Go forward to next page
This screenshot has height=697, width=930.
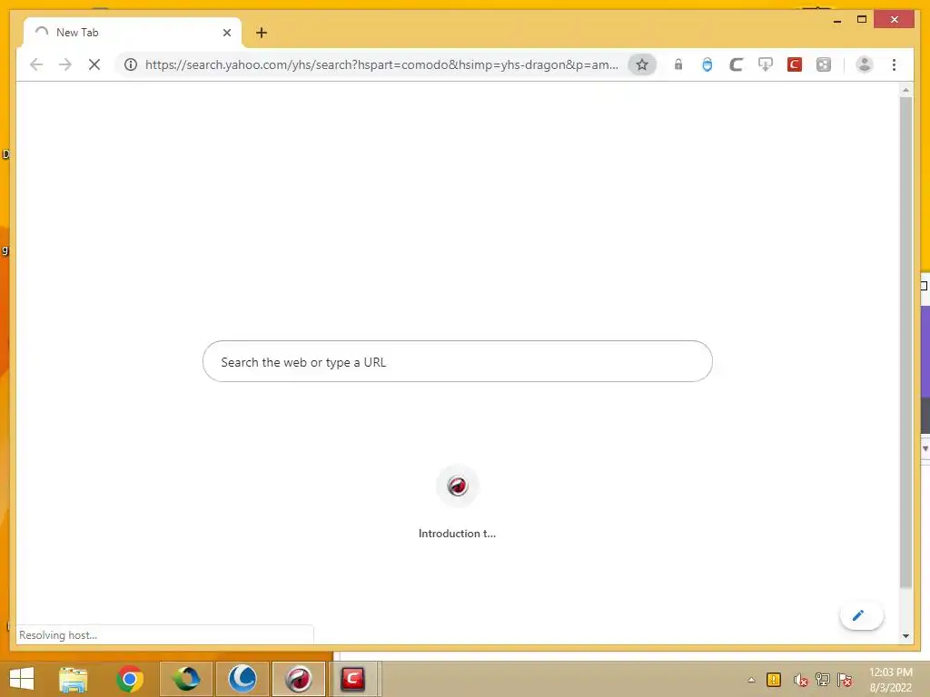point(65,64)
